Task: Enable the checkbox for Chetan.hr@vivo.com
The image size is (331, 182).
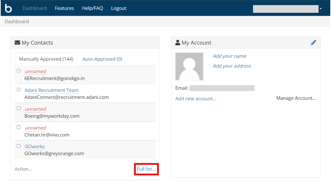Action: (x=19, y=127)
